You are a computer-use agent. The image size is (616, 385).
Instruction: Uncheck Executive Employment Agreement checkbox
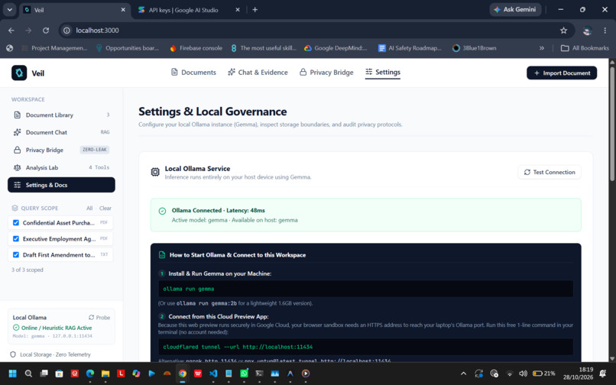click(16, 239)
